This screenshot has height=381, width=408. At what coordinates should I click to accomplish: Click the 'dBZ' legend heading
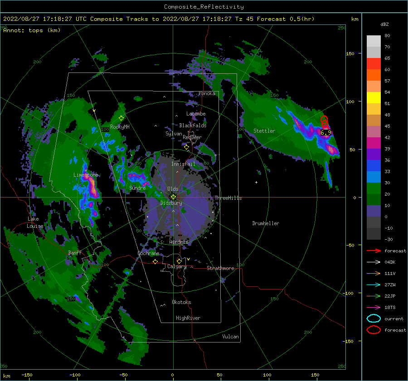click(384, 24)
